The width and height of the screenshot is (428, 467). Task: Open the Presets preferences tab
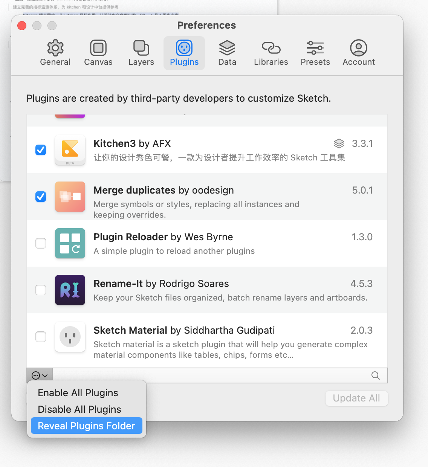click(315, 53)
